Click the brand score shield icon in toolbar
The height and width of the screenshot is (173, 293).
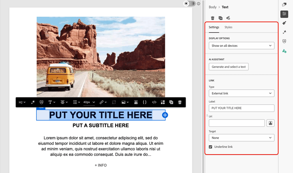41,102
